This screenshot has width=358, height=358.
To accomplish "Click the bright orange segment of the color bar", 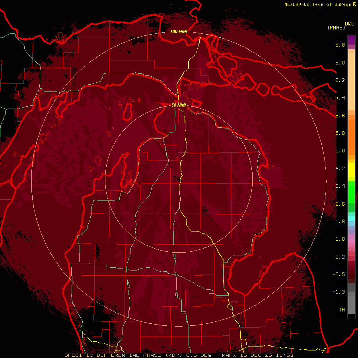I will click(351, 137).
